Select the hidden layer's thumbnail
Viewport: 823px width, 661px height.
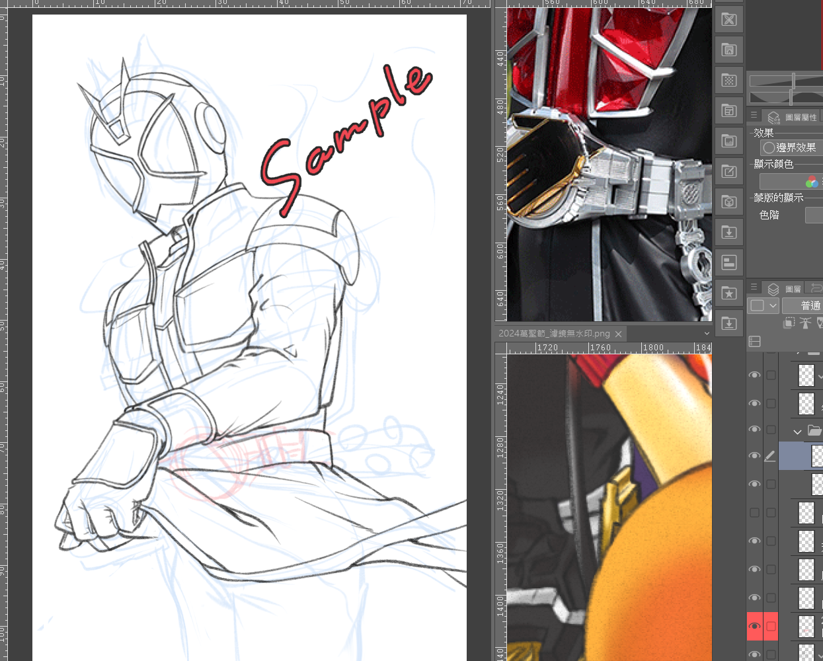tap(806, 512)
